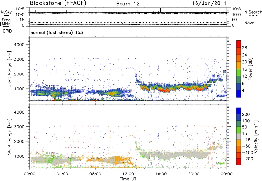Click the 'Beam 12' label
Viewport: 262px width, 181px height.
(x=128, y=4)
